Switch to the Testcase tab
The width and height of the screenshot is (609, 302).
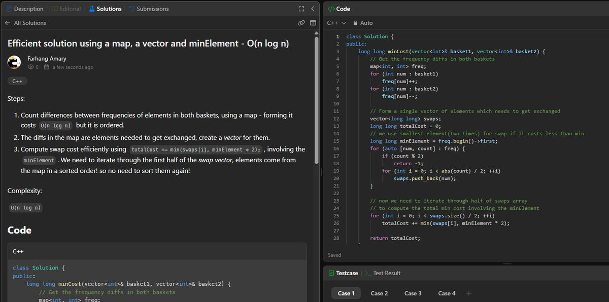pyautogui.click(x=343, y=273)
